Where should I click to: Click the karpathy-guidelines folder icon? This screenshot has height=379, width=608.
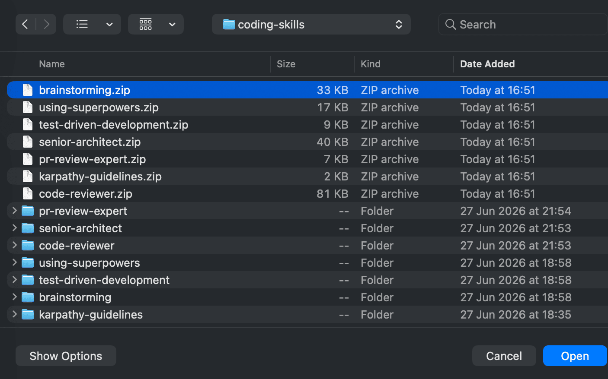tap(28, 314)
